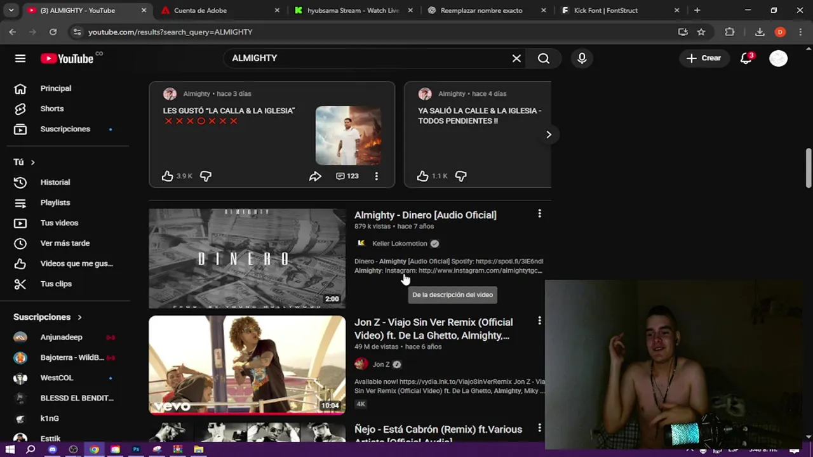Viewport: 813px width, 457px height.
Task: Like the "YA SALIÓ LA CALLE" post
Action: [x=422, y=176]
